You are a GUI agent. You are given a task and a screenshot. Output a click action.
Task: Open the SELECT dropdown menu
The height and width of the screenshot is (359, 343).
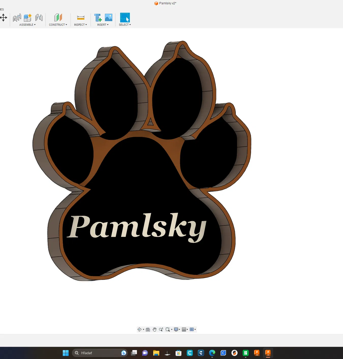(125, 25)
